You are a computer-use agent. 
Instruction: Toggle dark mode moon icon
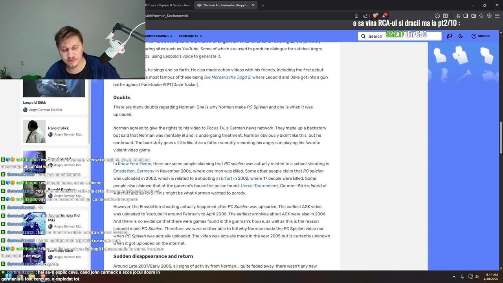coord(461,36)
